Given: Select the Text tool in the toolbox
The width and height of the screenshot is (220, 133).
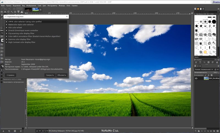Looking at the screenshot, I should (x=18, y=12).
